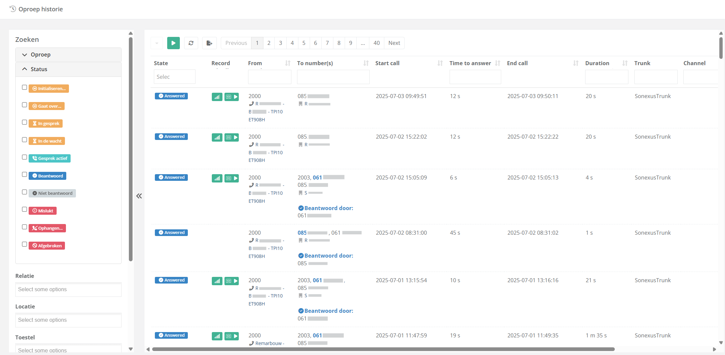Viewport: 725px width, 355px height.
Task: Jump to page 40 of results
Action: tap(376, 43)
